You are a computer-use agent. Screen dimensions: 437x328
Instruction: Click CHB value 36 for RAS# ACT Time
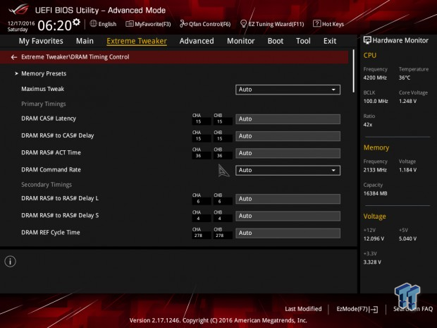(220, 156)
